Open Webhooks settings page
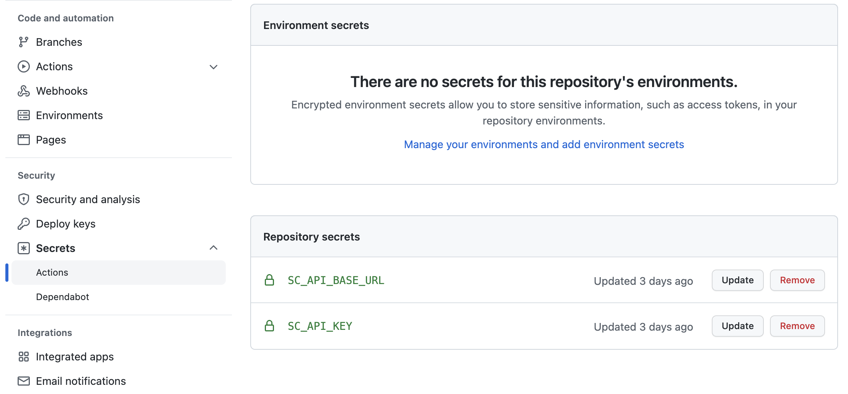Image resolution: width=848 pixels, height=394 pixels. [62, 91]
